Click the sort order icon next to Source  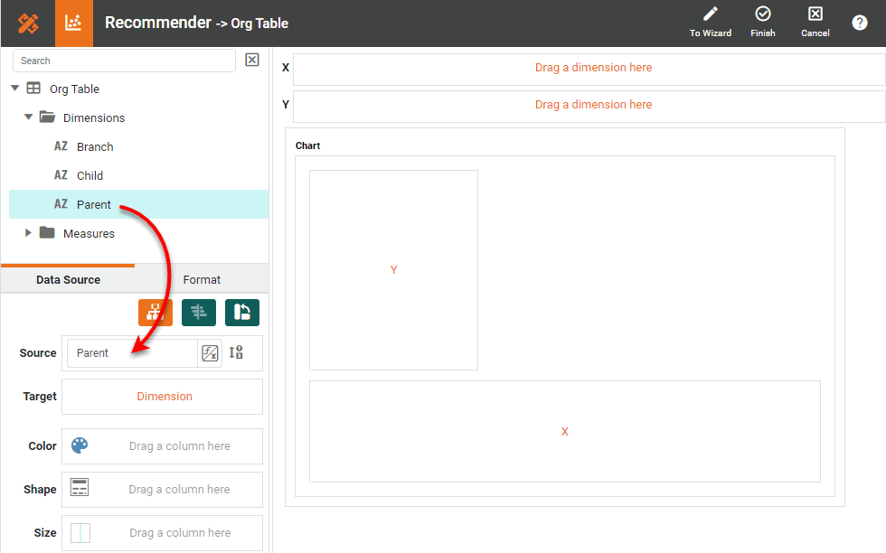(x=236, y=353)
